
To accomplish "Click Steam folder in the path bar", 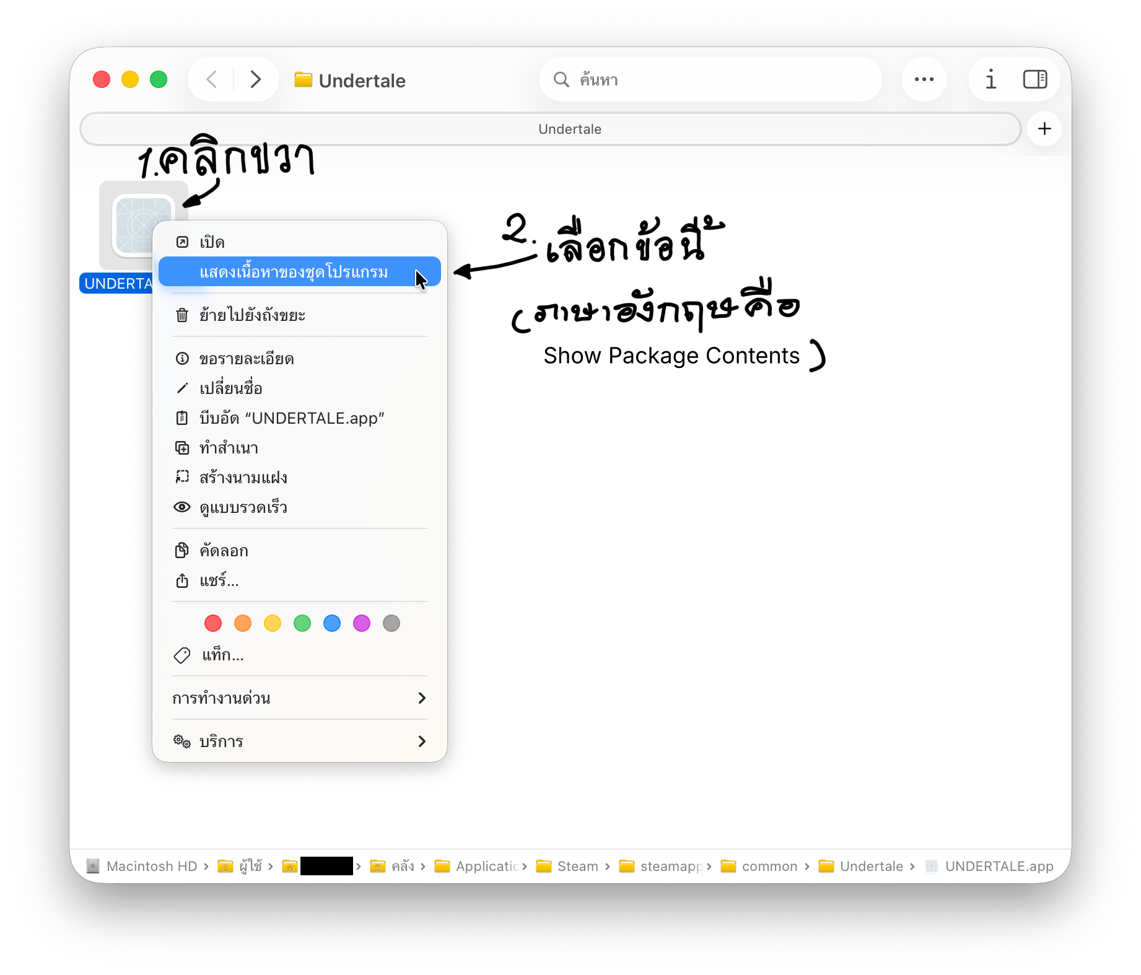I will point(567,866).
